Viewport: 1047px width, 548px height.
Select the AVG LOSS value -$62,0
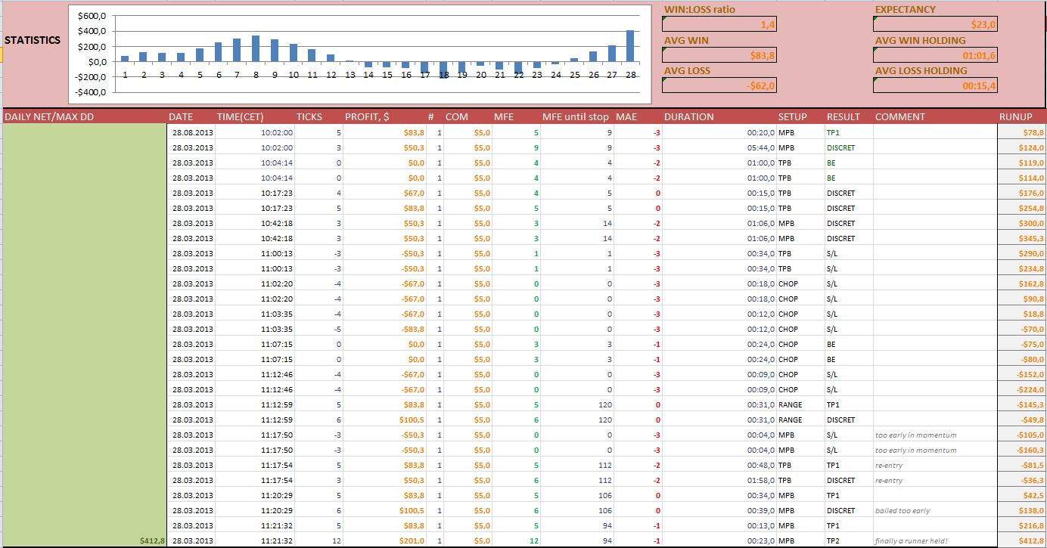click(x=719, y=85)
